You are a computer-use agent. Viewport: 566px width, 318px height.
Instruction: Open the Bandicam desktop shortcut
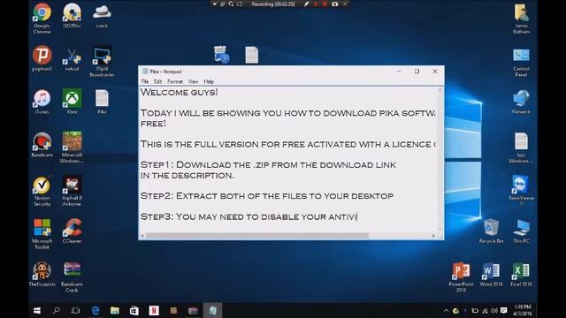pos(42,145)
